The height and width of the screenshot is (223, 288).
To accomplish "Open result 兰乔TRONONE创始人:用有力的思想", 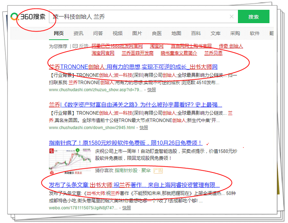I will (x=133, y=67).
